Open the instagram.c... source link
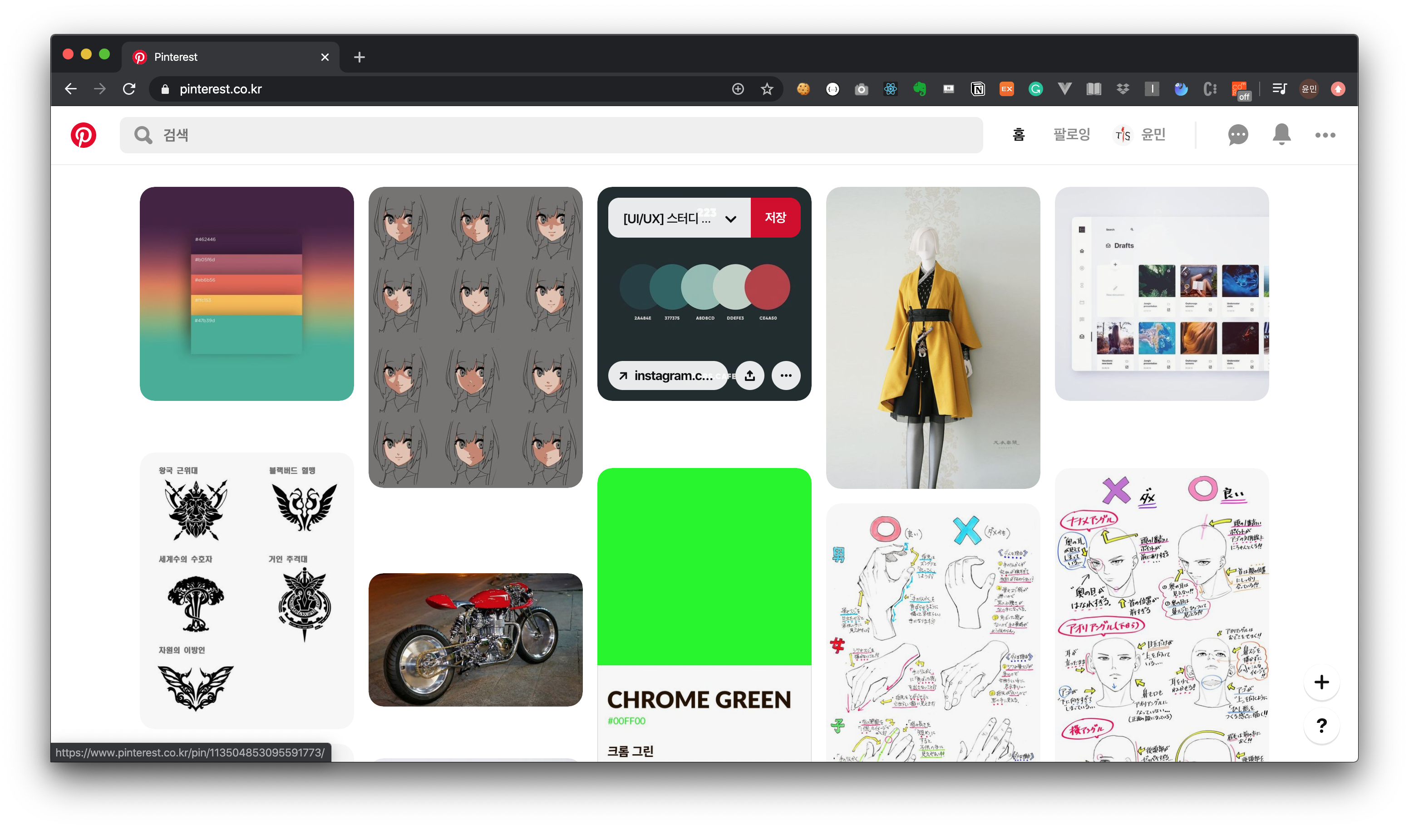The width and height of the screenshot is (1409, 829). coord(668,375)
